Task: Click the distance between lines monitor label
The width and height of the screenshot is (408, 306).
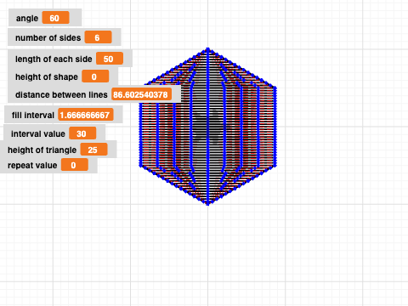Action: click(x=61, y=94)
